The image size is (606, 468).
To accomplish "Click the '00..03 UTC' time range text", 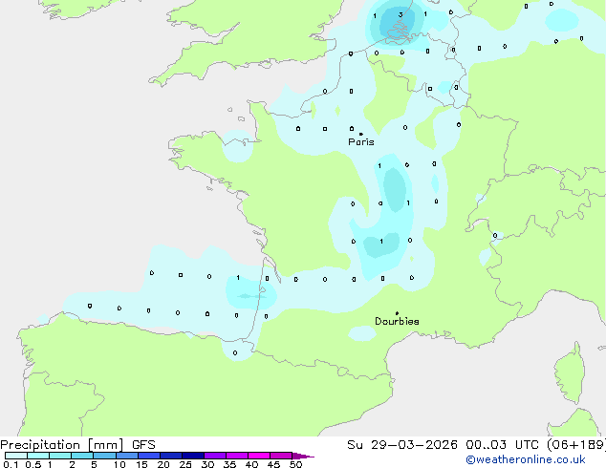I will pos(502,445).
